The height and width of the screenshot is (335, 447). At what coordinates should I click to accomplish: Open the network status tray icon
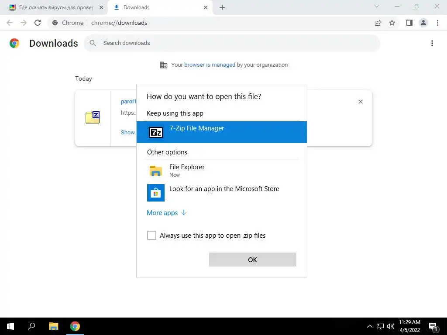point(380,326)
